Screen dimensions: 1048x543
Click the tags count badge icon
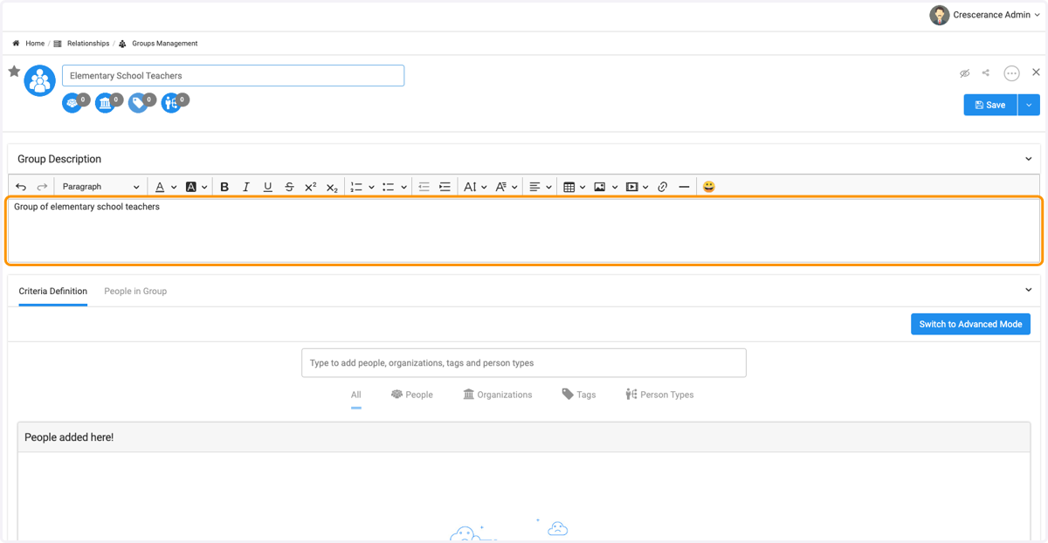(x=138, y=104)
